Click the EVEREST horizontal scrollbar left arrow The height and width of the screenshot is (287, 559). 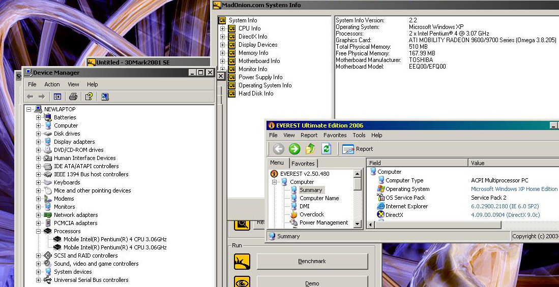coord(371,225)
